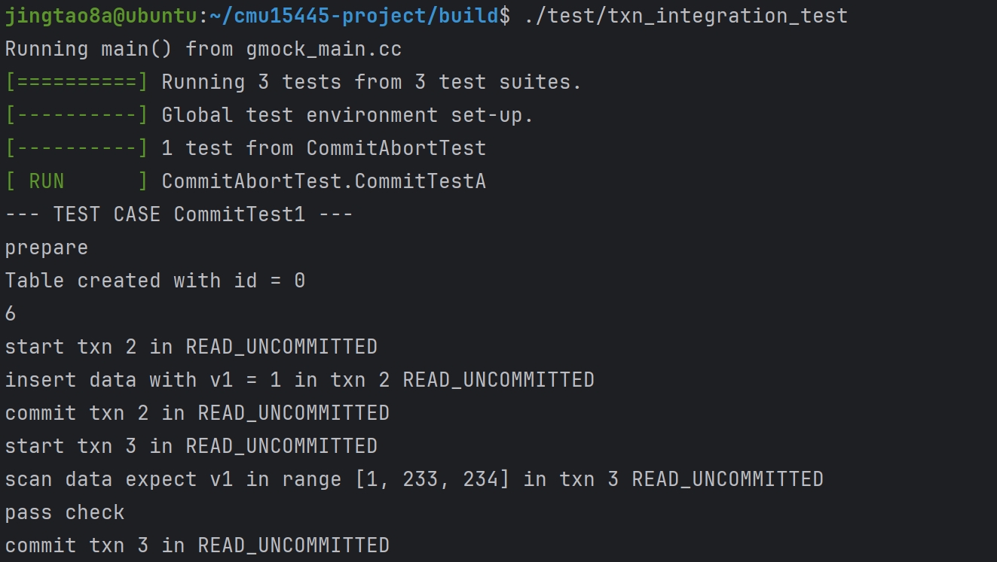
Task: Click the '--- TEST CASE CommitTest1 ---' line
Action: tap(179, 214)
